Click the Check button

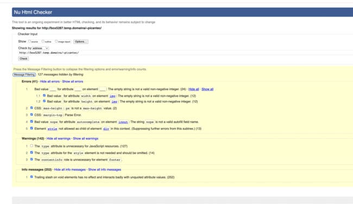(23, 59)
